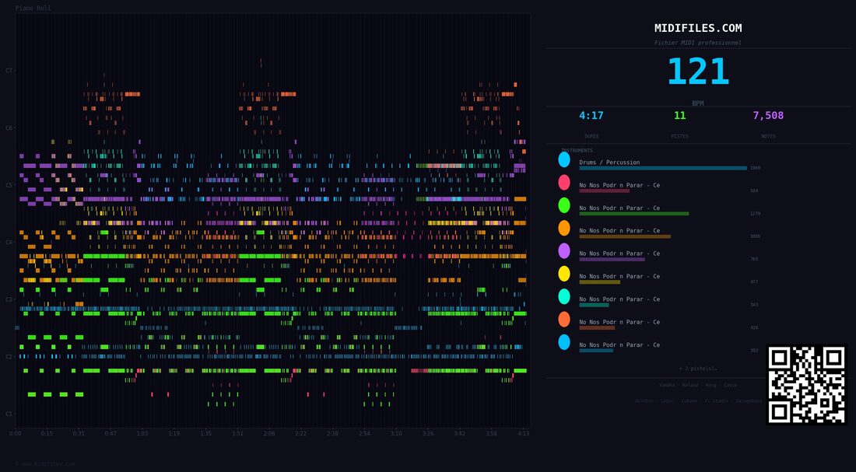
Task: Click the blue dot of the 393-note track
Action: 564,342
